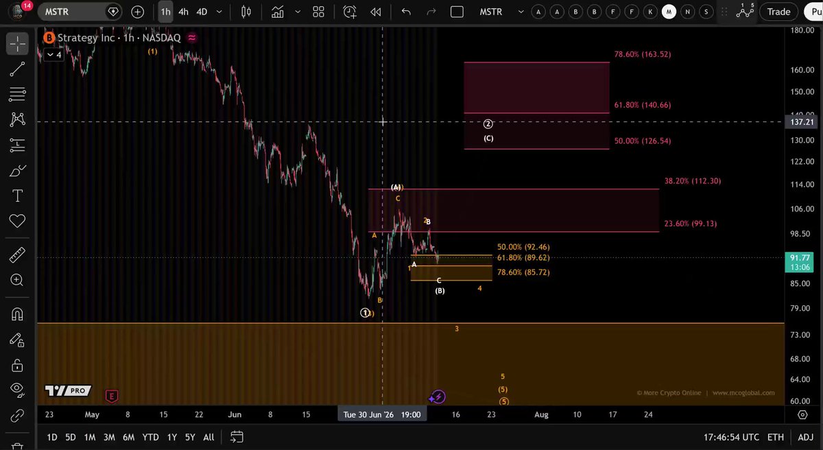Open the candlestick chart type menu
The image size is (823, 450).
coord(247,12)
